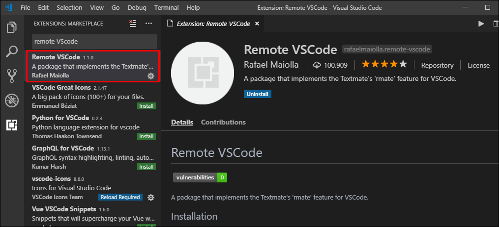Open the Debug view in activity bar
The width and height of the screenshot is (499, 227).
12,101
